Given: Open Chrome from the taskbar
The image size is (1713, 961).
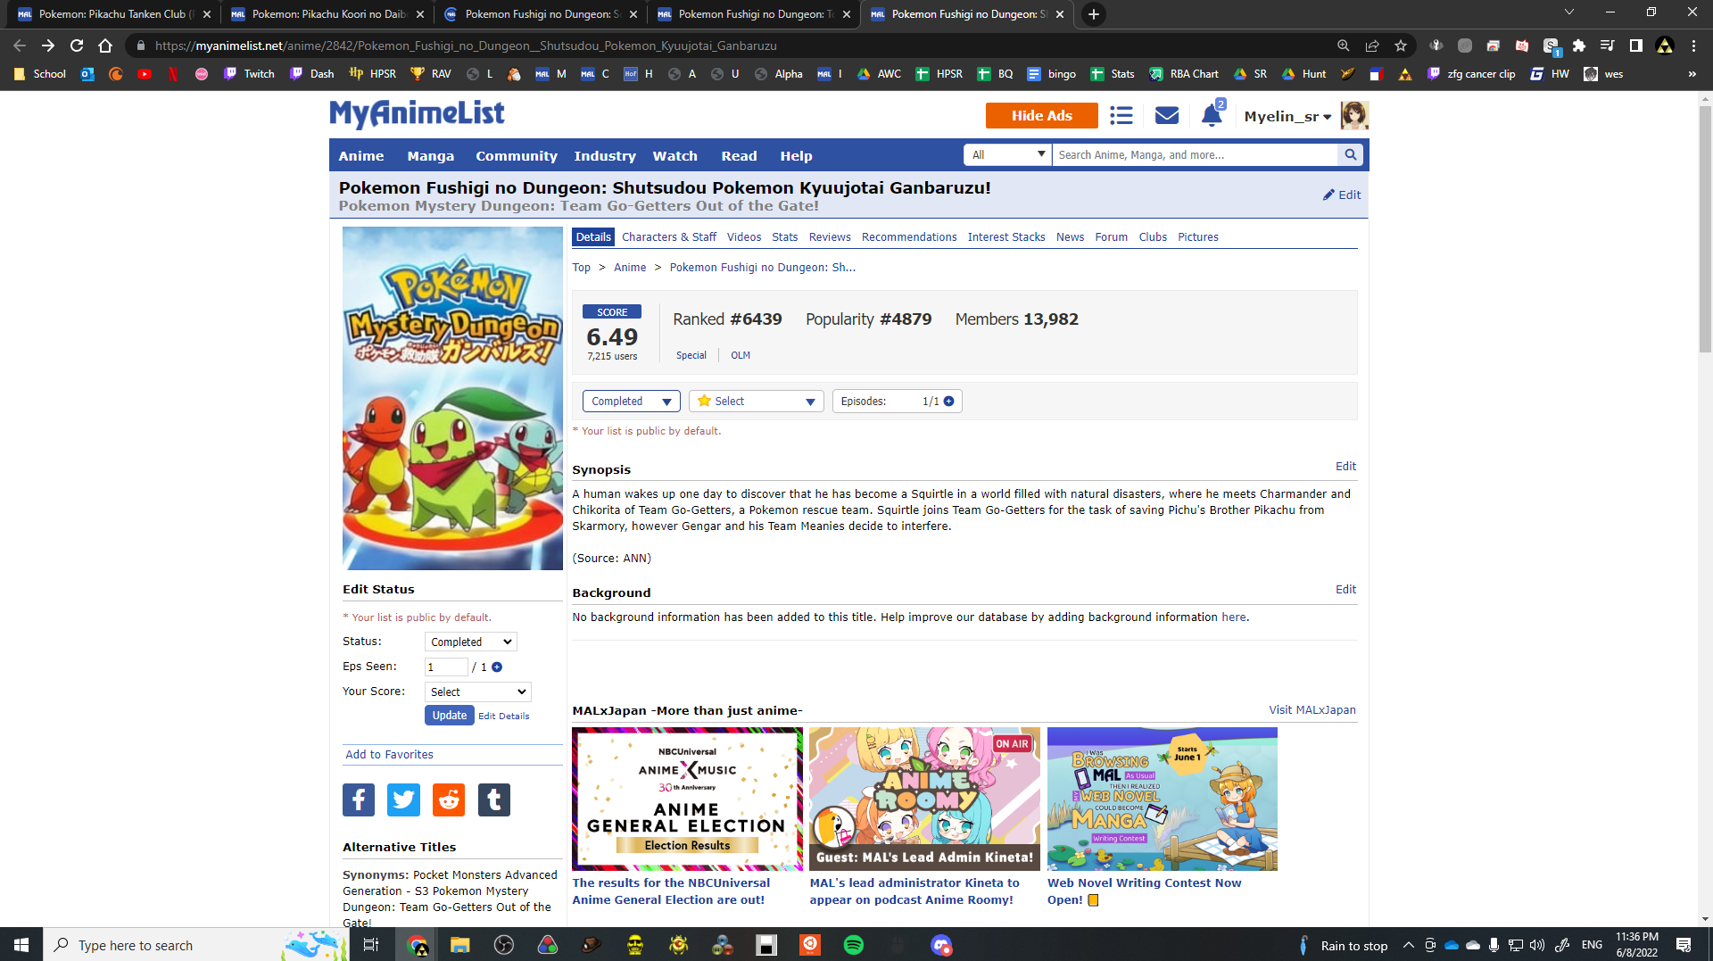Looking at the screenshot, I should 417,945.
